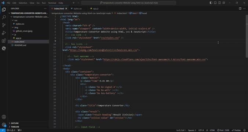Collapse the img folder
Viewport: 248px width, 132px height.
click(x=29, y=27)
